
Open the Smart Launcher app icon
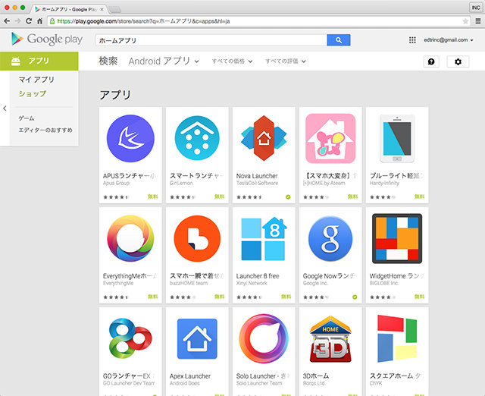pyautogui.click(x=197, y=138)
